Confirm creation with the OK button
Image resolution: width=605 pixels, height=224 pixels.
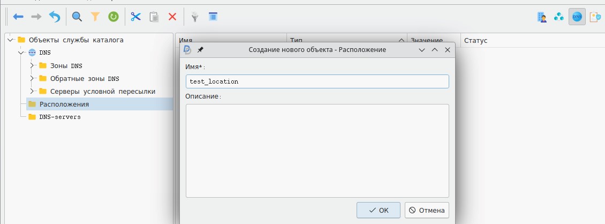[x=378, y=211]
